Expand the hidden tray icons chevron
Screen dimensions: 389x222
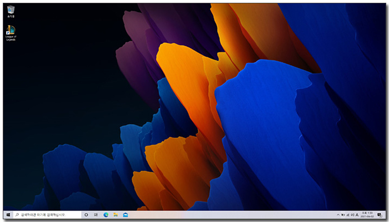pos(338,215)
